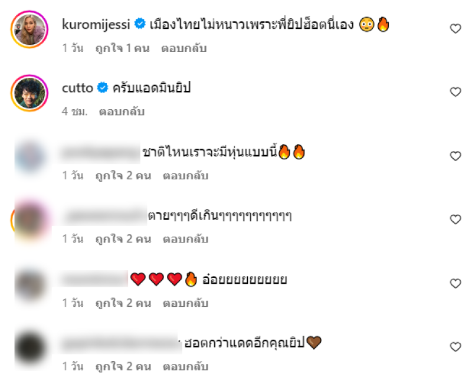View ถูกใจ 2 คน on ฮอตกว่าแดด comment

(123, 366)
